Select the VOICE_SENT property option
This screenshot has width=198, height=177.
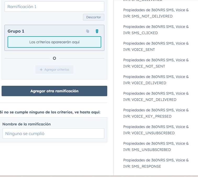(x=156, y=47)
